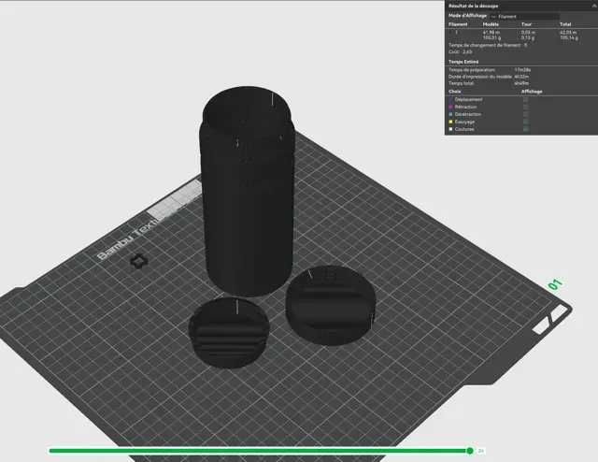598x462 pixels.
Task: Click Durée d'impression du modèle value 4h32m
Action: tap(521, 77)
